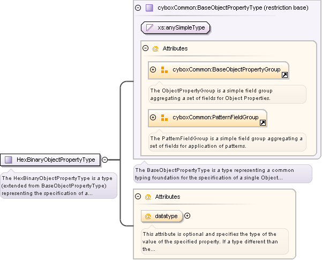The height and width of the screenshot is (260, 322).
Task: Collapse the upper Attributes section
Action: pyautogui.click(x=145, y=48)
